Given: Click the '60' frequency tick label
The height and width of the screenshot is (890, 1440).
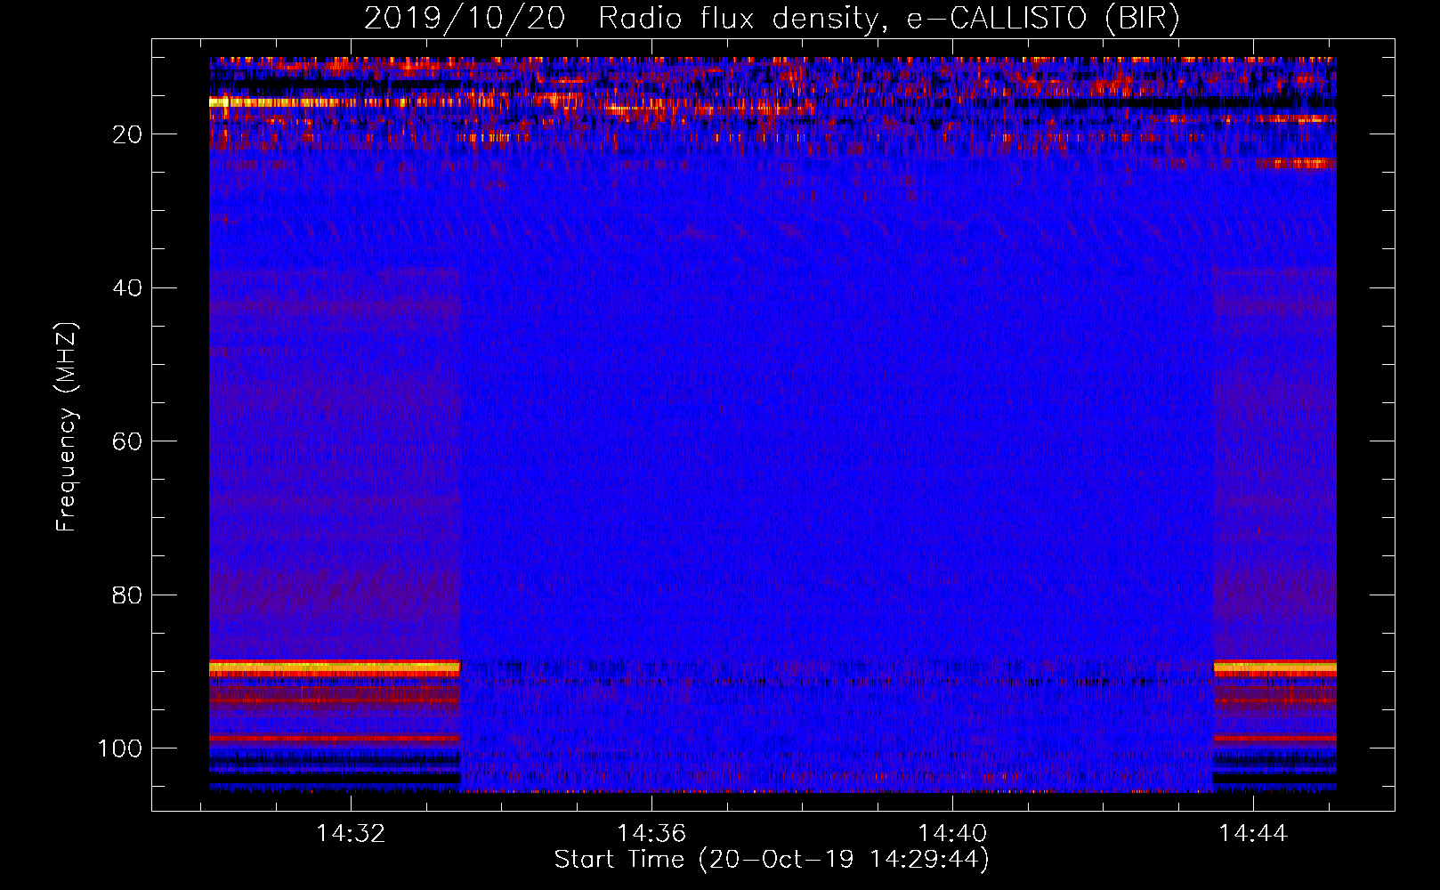Looking at the screenshot, I should [128, 441].
